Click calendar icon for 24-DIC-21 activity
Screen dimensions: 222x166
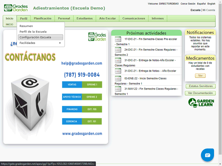(x=118, y=50)
